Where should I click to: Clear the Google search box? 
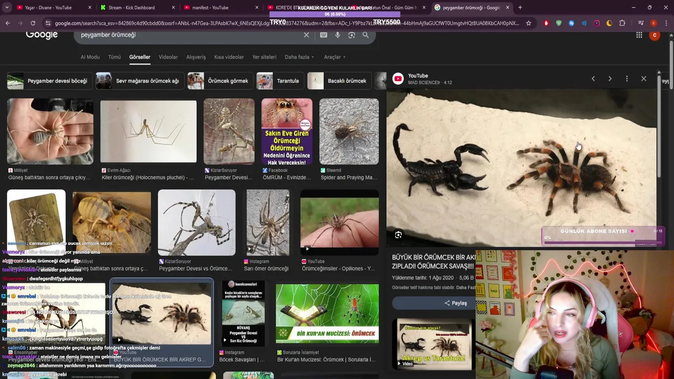tap(306, 35)
